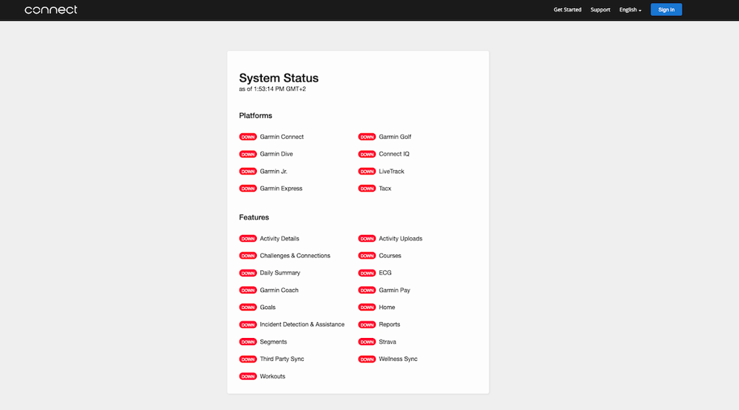The width and height of the screenshot is (739, 410).
Task: Click the Garmin Connect logo
Action: tap(51, 9)
